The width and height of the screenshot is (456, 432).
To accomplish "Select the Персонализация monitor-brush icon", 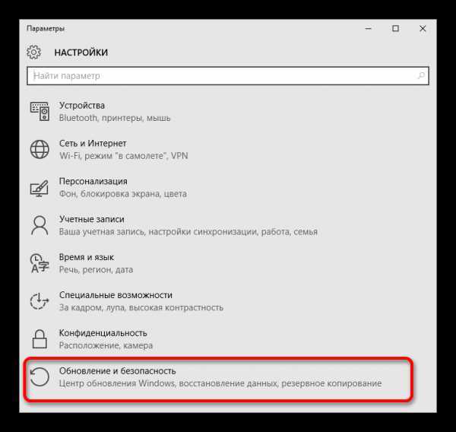I will point(40,188).
